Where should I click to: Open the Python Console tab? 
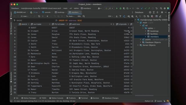56,98
